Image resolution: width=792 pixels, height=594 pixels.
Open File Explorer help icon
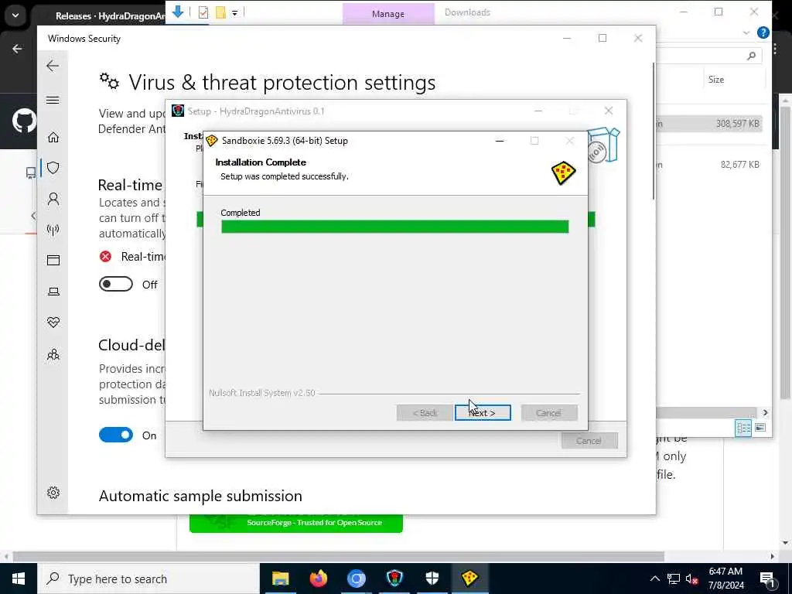tap(763, 32)
